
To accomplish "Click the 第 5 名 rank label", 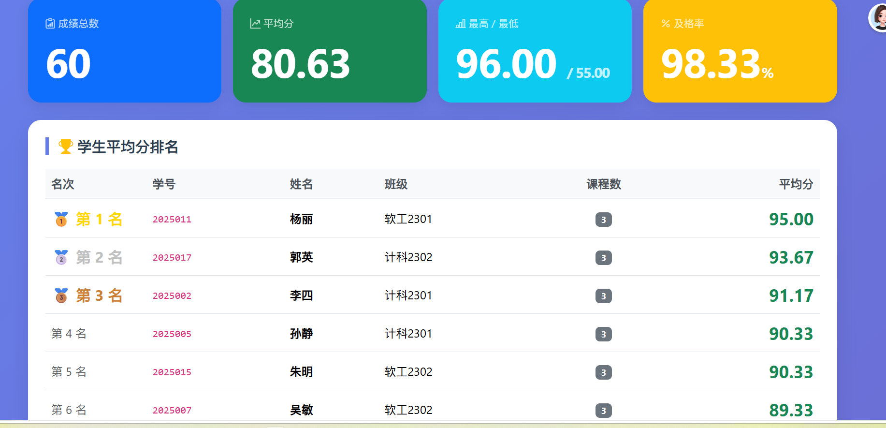I will [x=69, y=372].
